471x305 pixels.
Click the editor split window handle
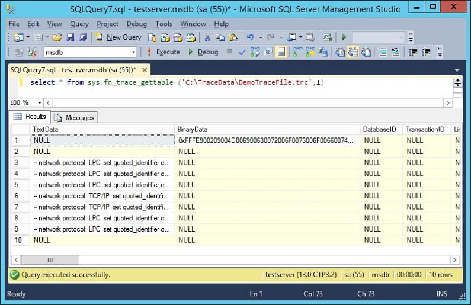[457, 82]
